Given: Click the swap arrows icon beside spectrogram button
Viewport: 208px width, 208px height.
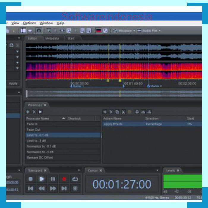Looking at the screenshot, I should click(105, 31).
